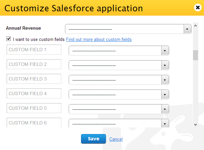The image size is (204, 150).
Task: Focus the Custom Field 2 name input
Action: pyautogui.click(x=34, y=64)
